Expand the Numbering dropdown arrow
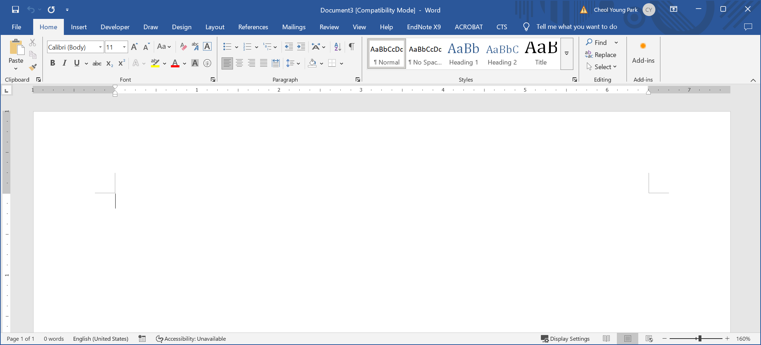 point(257,47)
